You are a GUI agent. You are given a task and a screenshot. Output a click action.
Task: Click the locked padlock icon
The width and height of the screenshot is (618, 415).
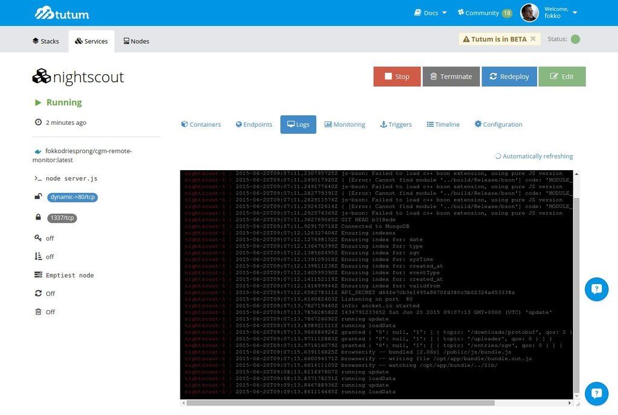38,217
